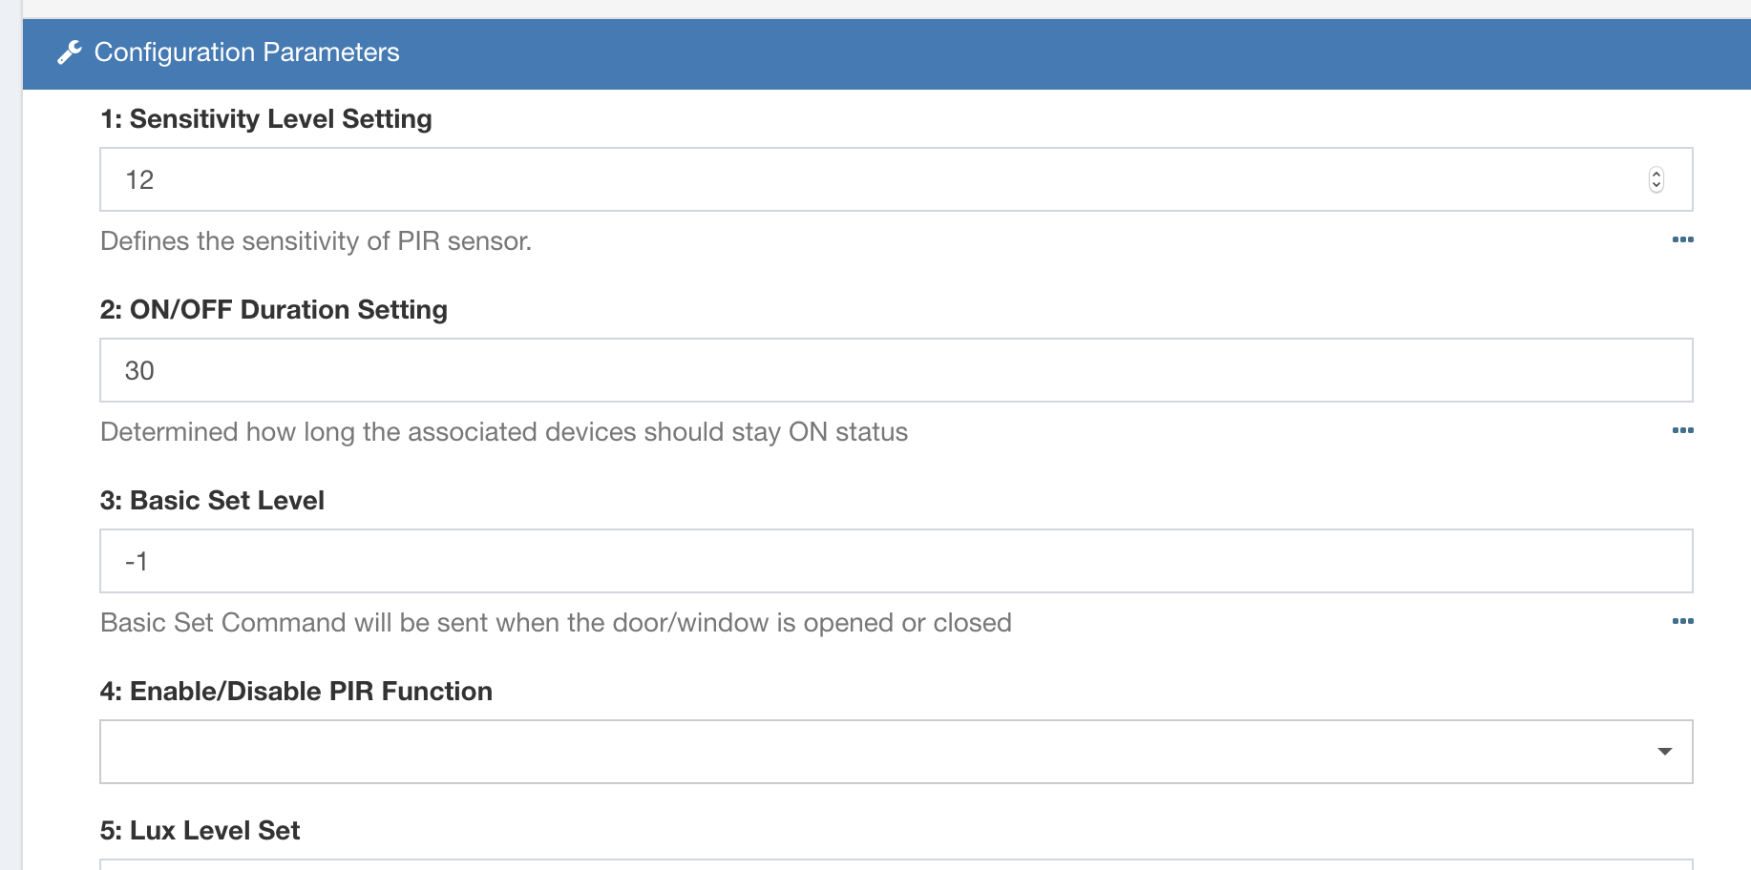Click the "2: ON/OFF Duration Setting" label
This screenshot has height=870, width=1751.
[274, 310]
